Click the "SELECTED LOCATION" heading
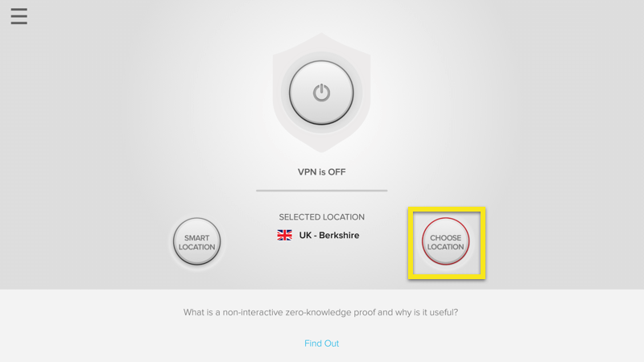Viewport: 644px width, 362px height. pos(321,217)
